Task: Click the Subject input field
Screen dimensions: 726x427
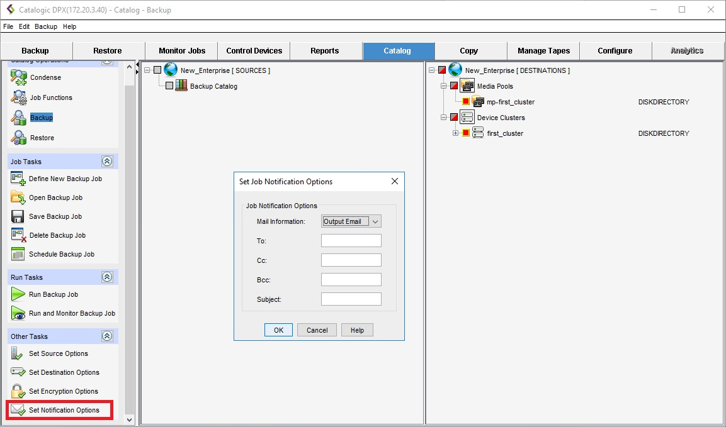Action: coord(351,299)
